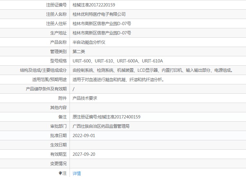This screenshot has height=177, width=246.
Task: Click the 产品储存条件及有效期 label
Action: [x=46, y=89]
